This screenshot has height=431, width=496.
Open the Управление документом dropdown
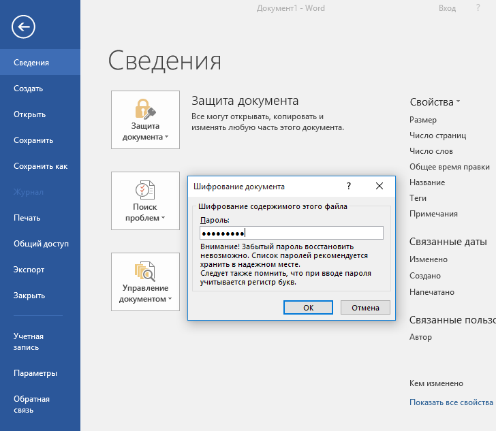pyautogui.click(x=145, y=282)
